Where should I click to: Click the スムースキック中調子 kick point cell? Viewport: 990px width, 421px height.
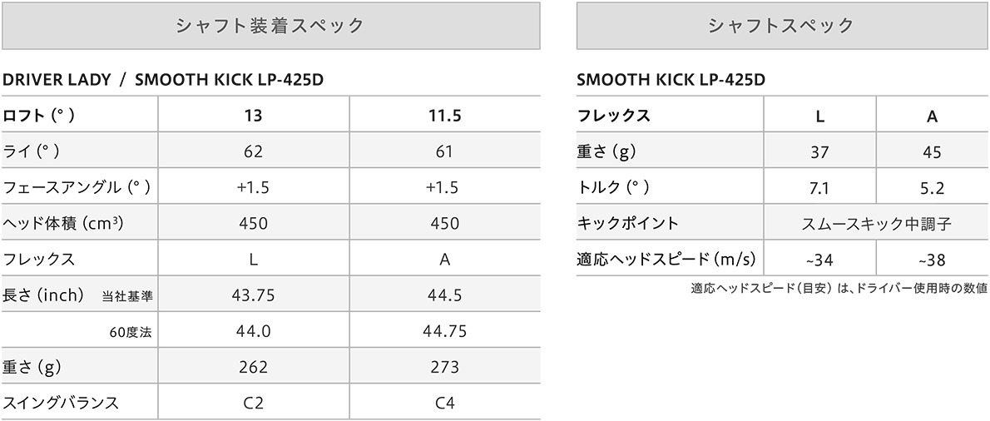pyautogui.click(x=876, y=223)
